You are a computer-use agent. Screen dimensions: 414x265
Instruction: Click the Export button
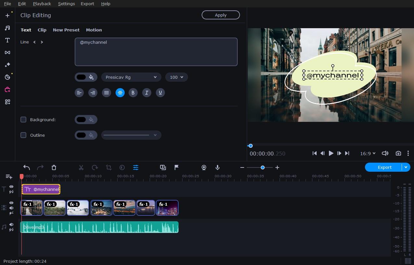pyautogui.click(x=384, y=167)
